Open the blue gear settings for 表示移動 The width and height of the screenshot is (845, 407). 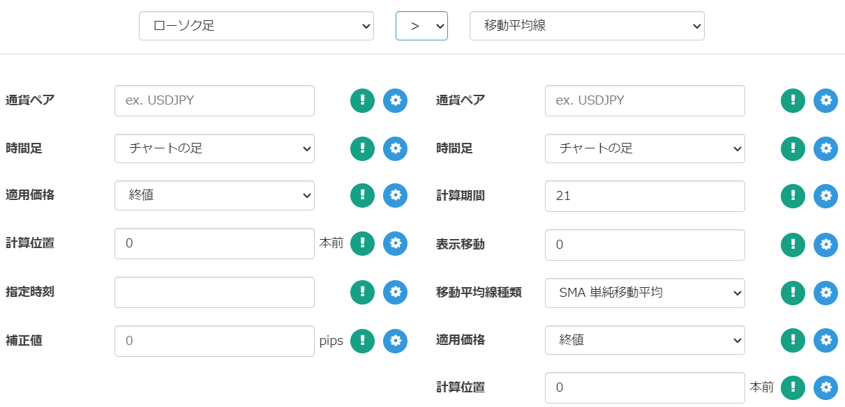click(x=825, y=245)
